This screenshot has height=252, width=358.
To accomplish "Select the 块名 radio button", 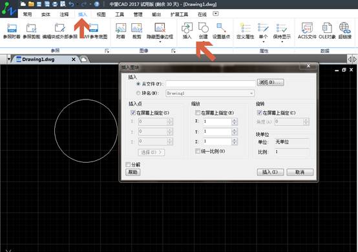I will (x=138, y=93).
